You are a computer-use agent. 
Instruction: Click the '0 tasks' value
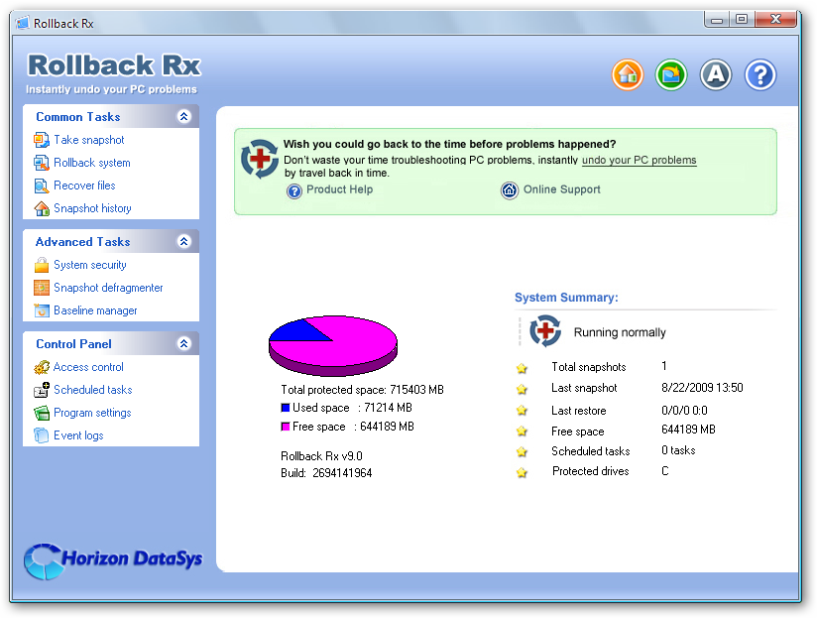678,450
